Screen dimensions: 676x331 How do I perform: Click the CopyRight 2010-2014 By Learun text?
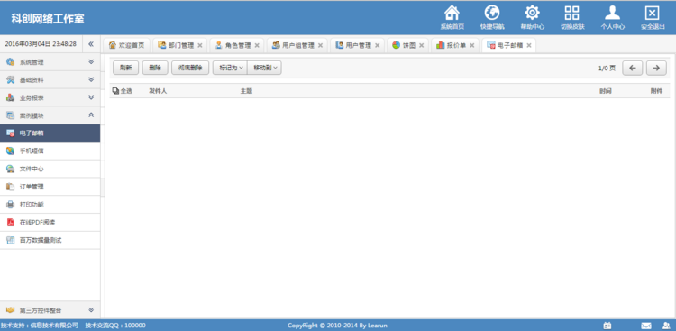pyautogui.click(x=338, y=326)
